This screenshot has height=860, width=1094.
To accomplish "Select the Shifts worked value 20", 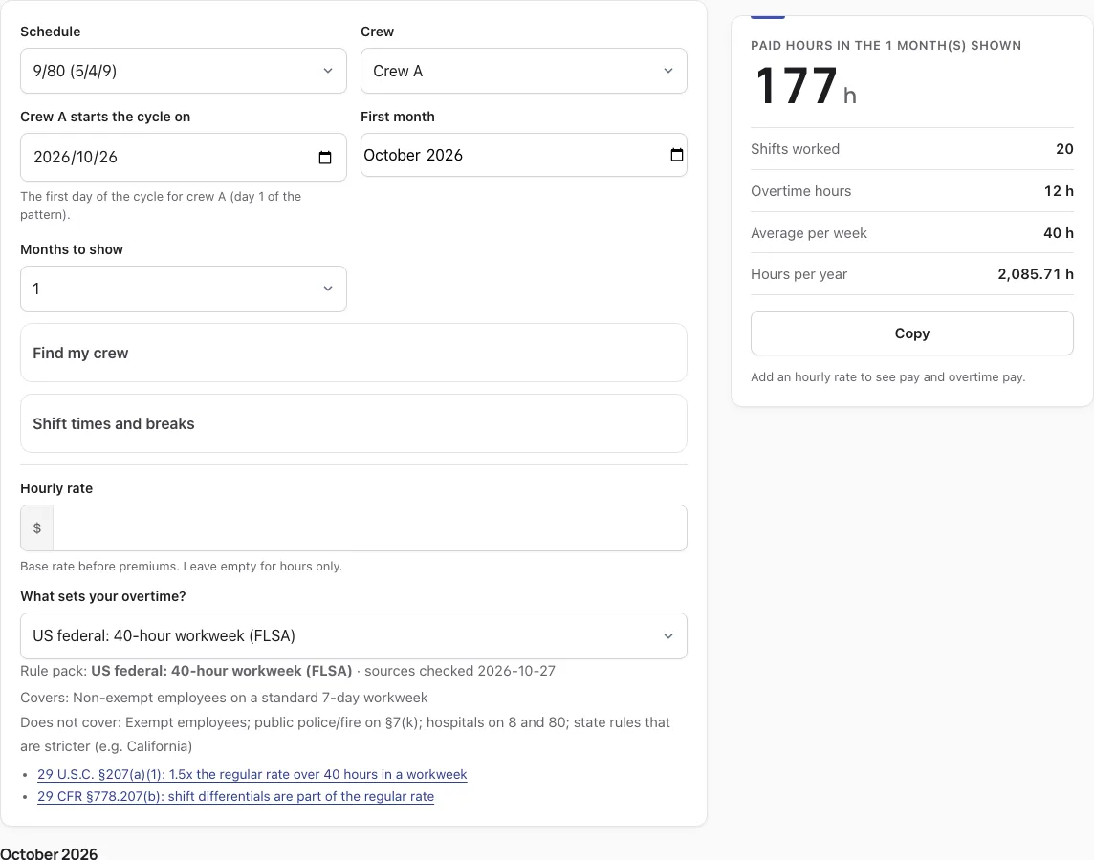I will (x=1064, y=148).
